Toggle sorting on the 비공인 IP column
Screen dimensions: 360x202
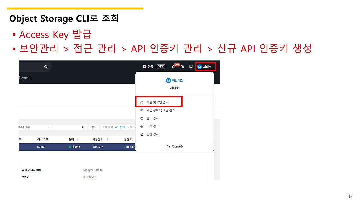[108, 139]
